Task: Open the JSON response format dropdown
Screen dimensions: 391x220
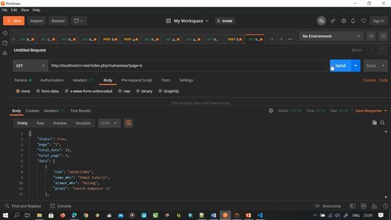Action: 109,123
